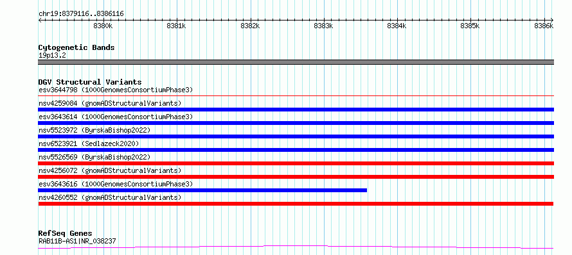
Task: Click the 8384k ruler tick label
Action: point(397,26)
